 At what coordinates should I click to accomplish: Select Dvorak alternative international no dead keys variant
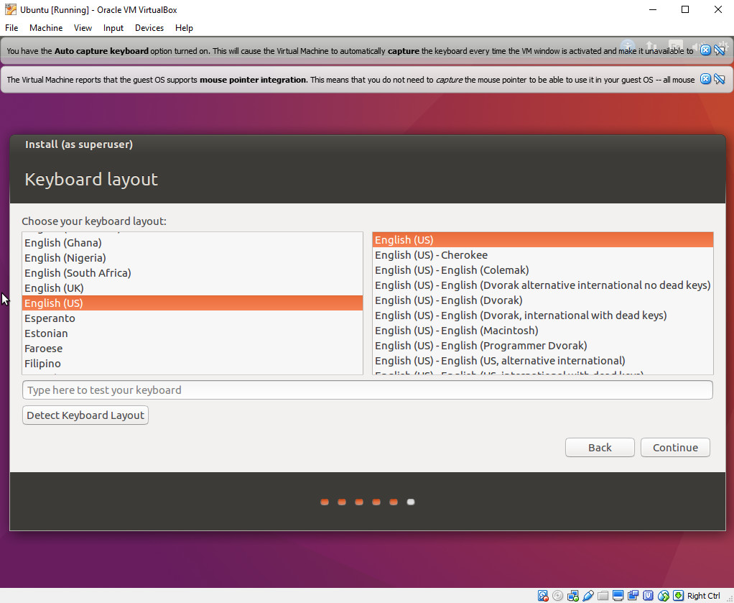(542, 285)
